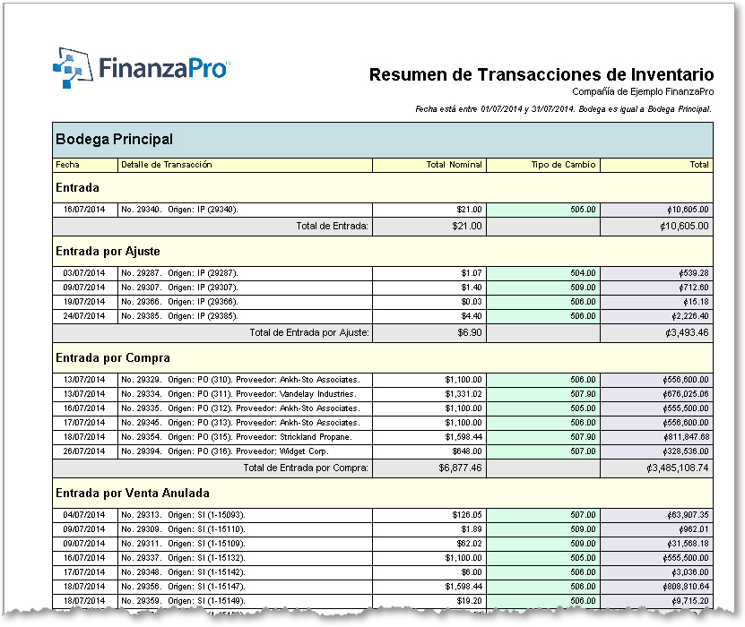This screenshot has height=627, width=745.
Task: Click transaction 'No. 29385. Origen: IP (29385).'
Action: 179,316
